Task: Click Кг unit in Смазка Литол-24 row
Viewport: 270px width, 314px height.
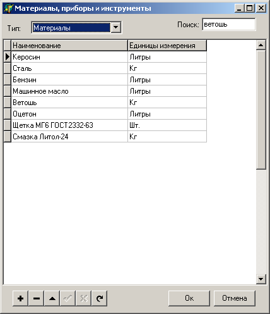Action: [167, 137]
